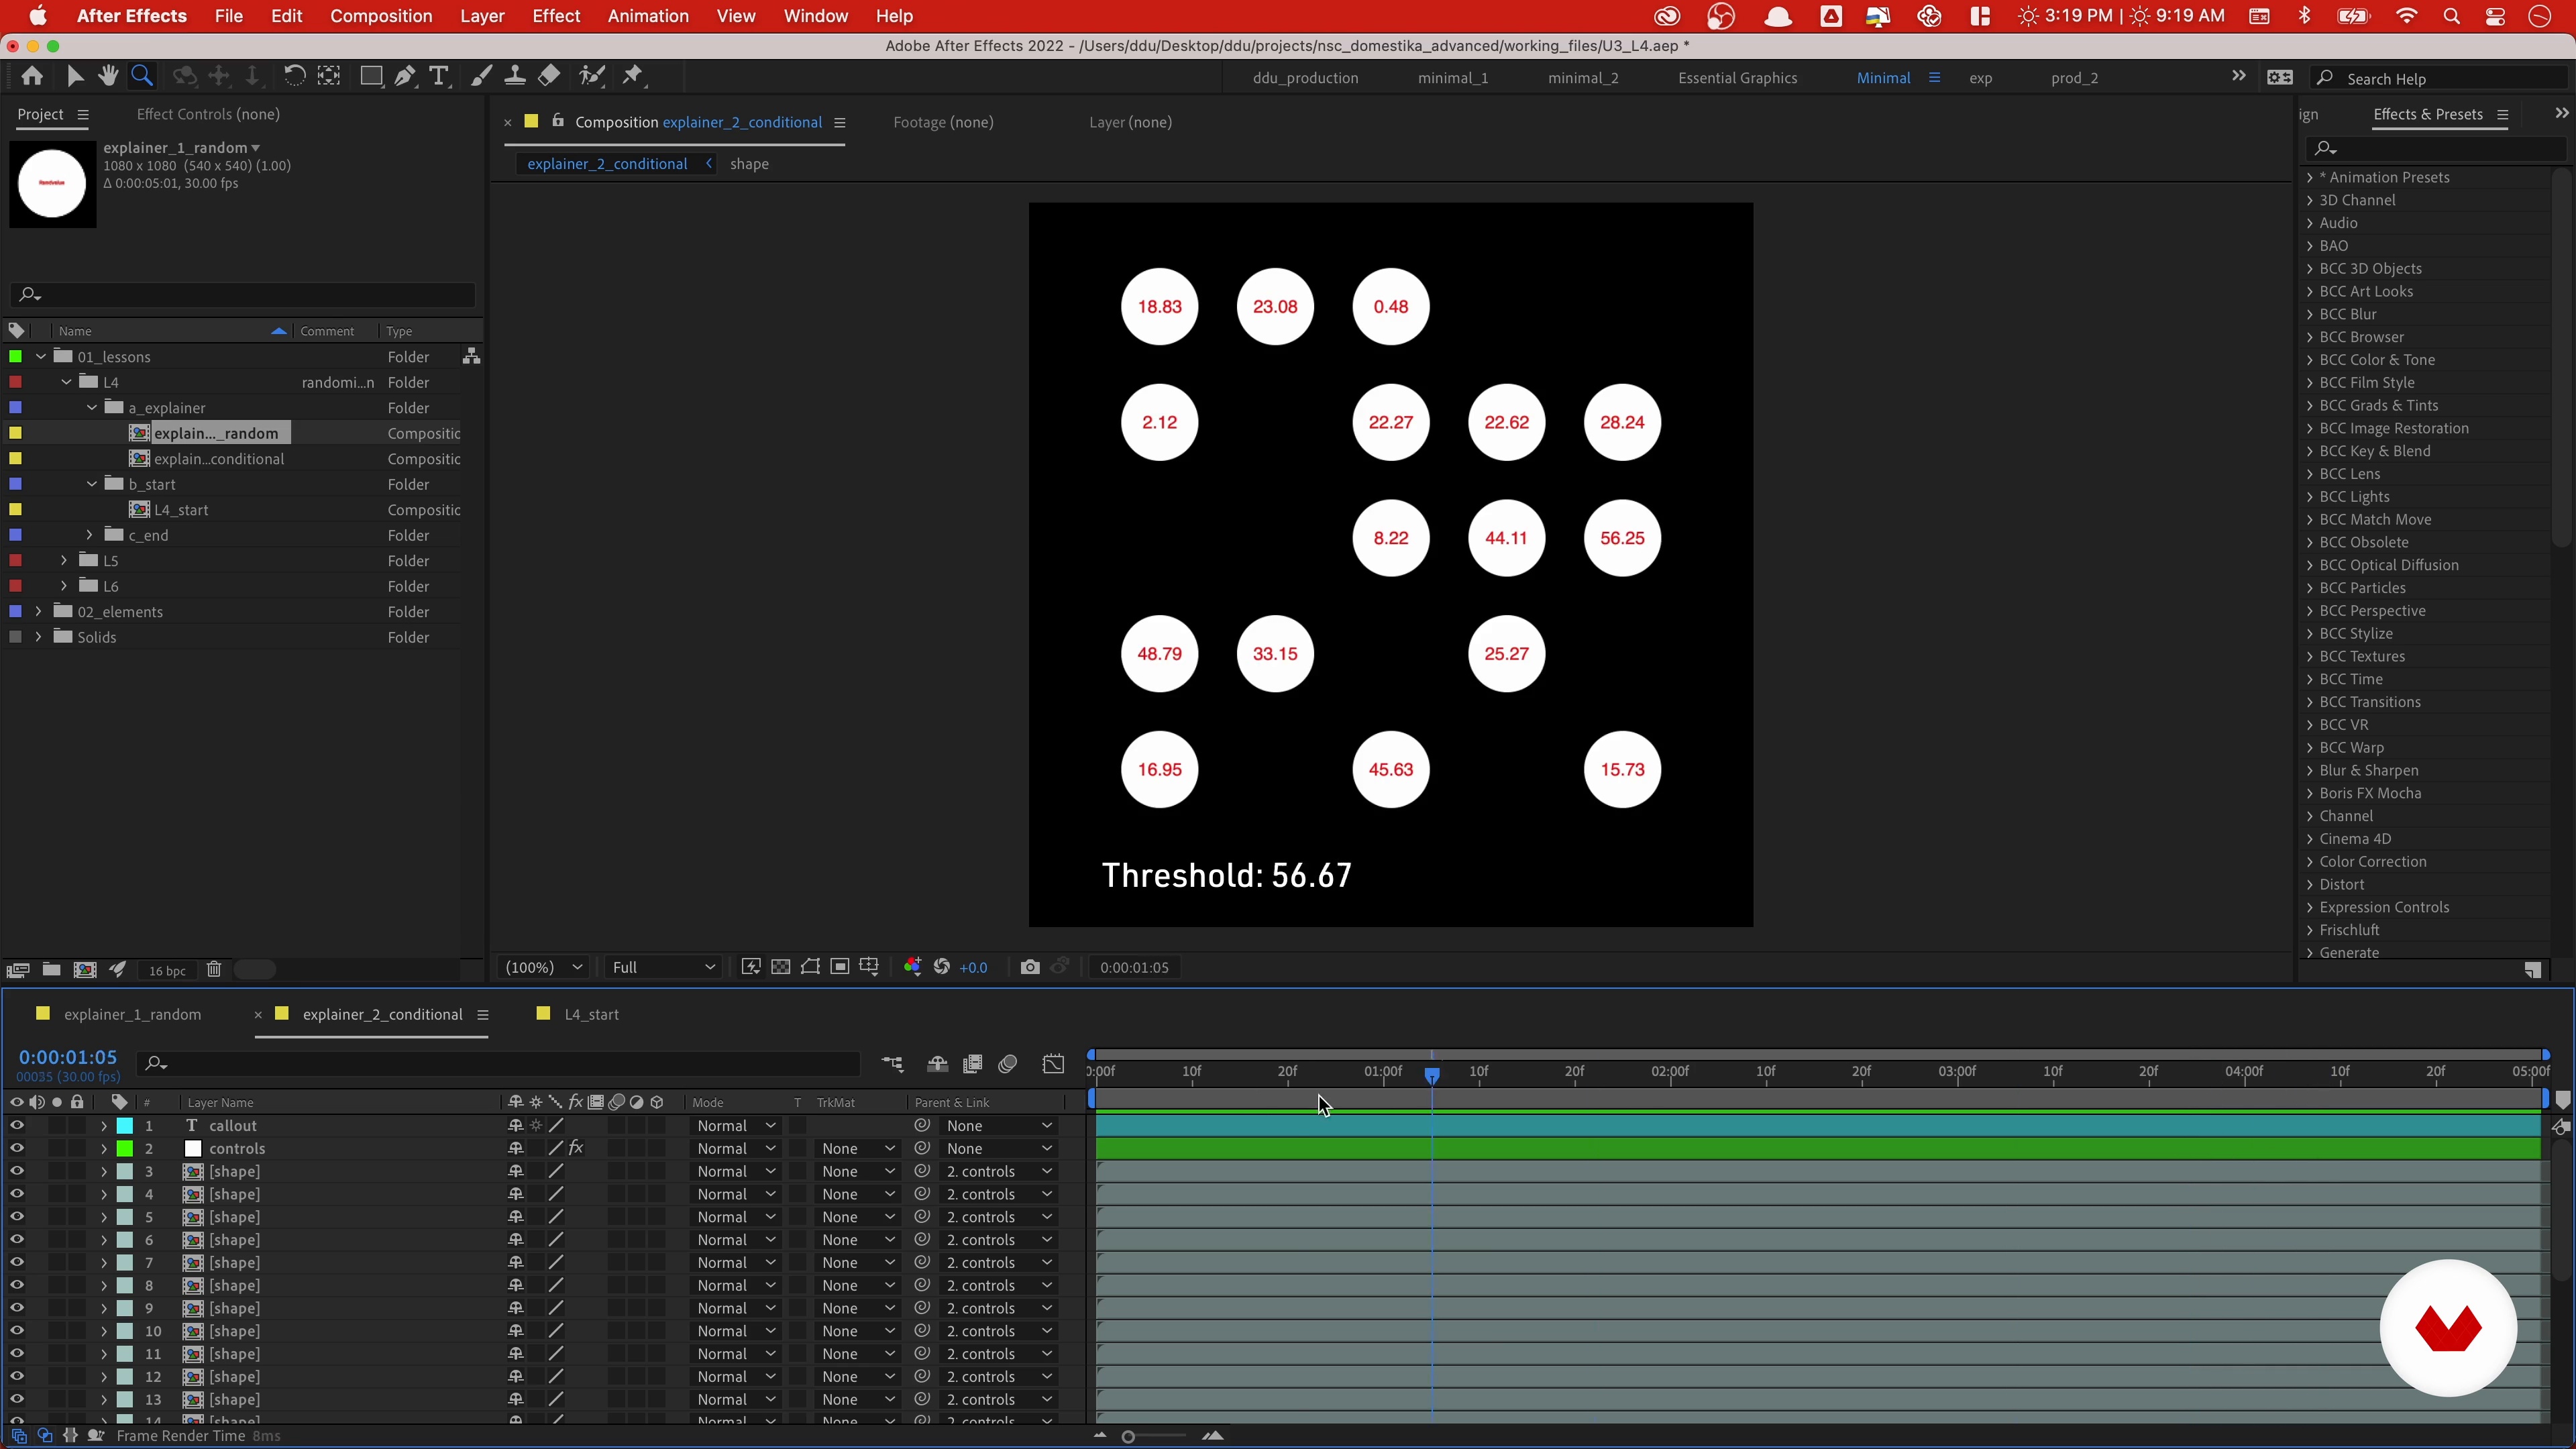Switch to Essential Graphics workspace
2576x1449 pixels.
tap(1737, 78)
